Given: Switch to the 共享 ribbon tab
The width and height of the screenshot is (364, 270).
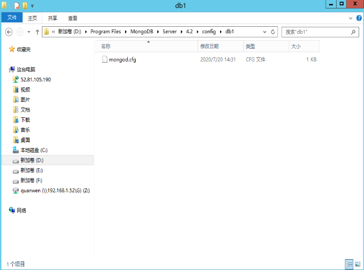Looking at the screenshot, I should coord(53,18).
